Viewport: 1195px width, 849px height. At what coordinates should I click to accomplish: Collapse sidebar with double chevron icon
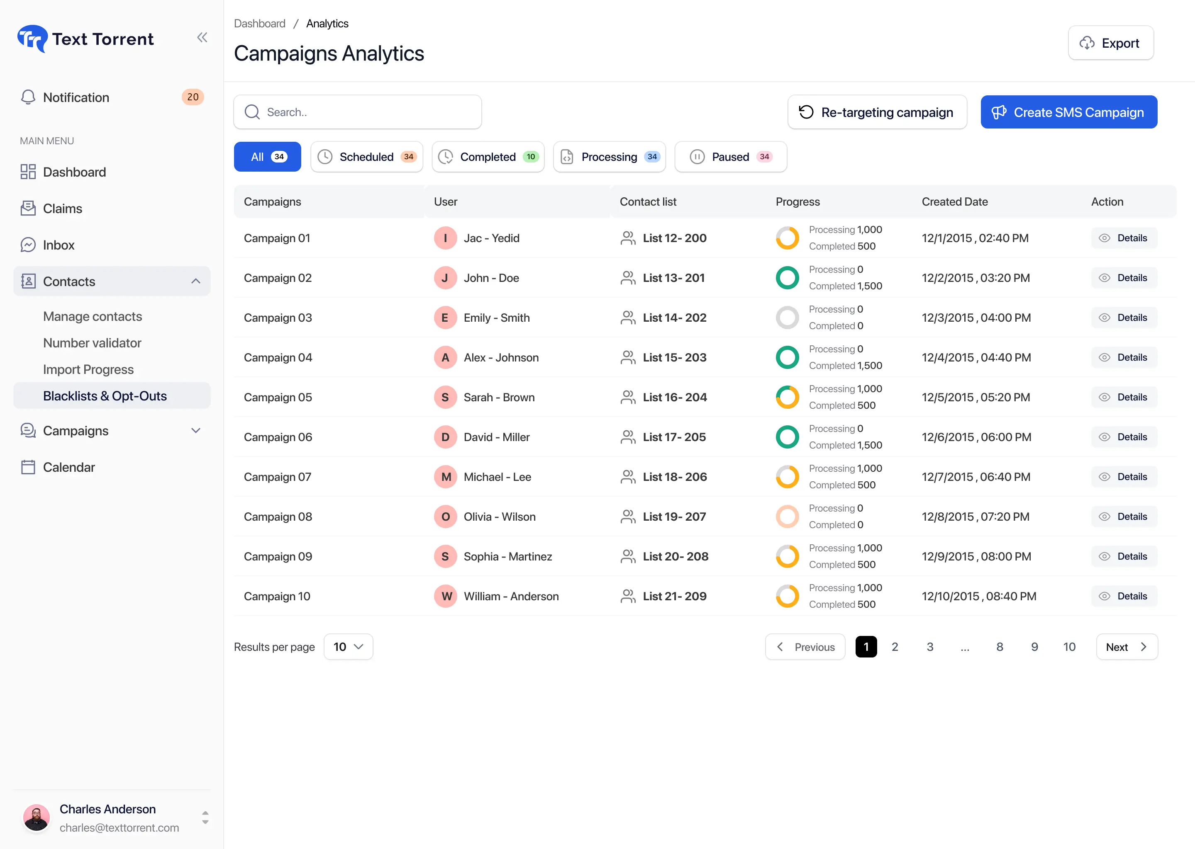[202, 37]
